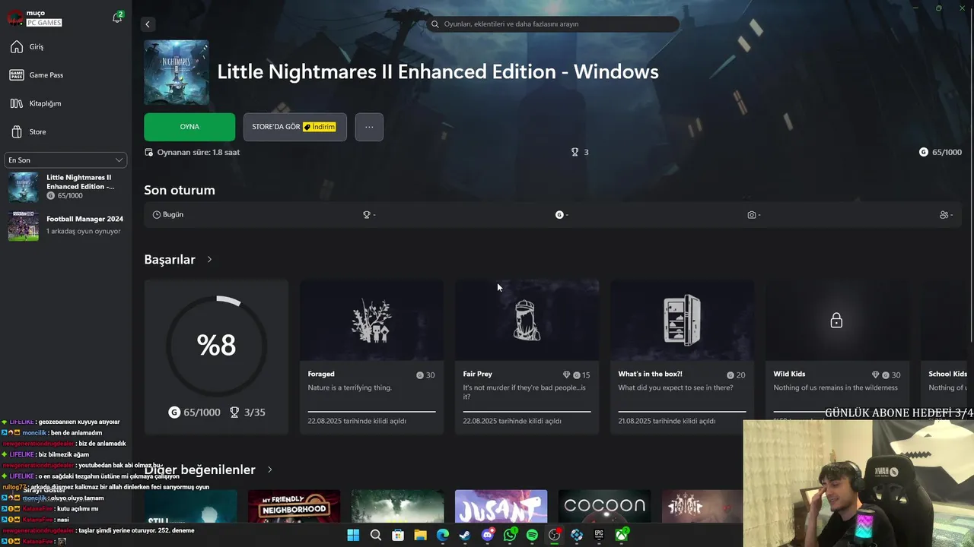Open Spotify from taskbar

coord(532,536)
